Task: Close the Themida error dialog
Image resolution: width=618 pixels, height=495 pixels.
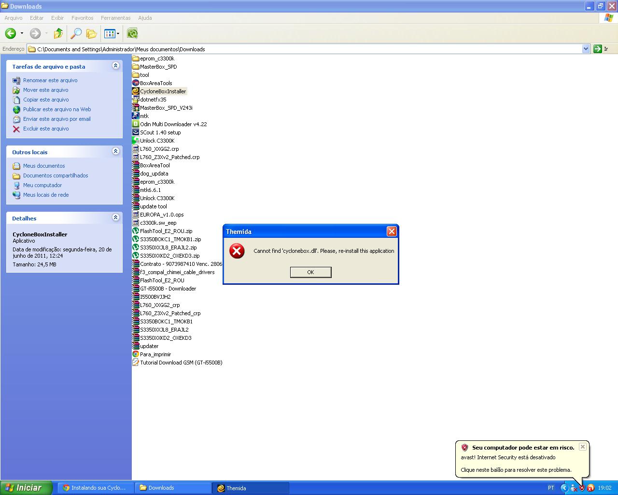Action: tap(392, 232)
